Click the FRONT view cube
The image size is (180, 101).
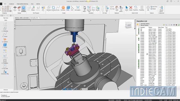coord(128,25)
